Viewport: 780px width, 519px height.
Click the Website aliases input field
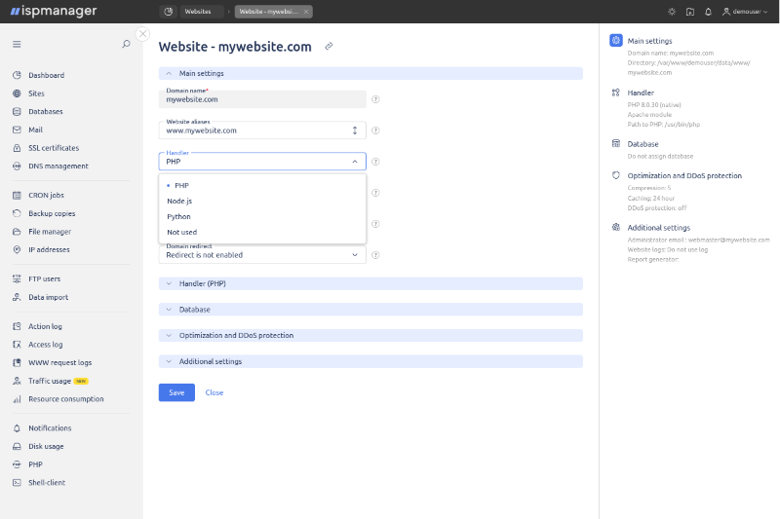click(x=253, y=130)
